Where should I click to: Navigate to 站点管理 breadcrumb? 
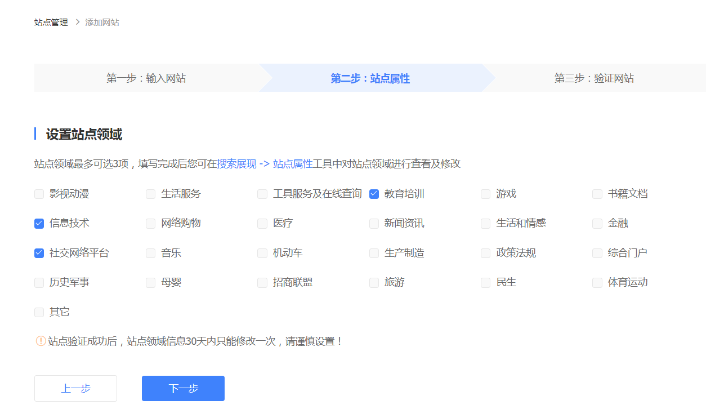pos(51,23)
